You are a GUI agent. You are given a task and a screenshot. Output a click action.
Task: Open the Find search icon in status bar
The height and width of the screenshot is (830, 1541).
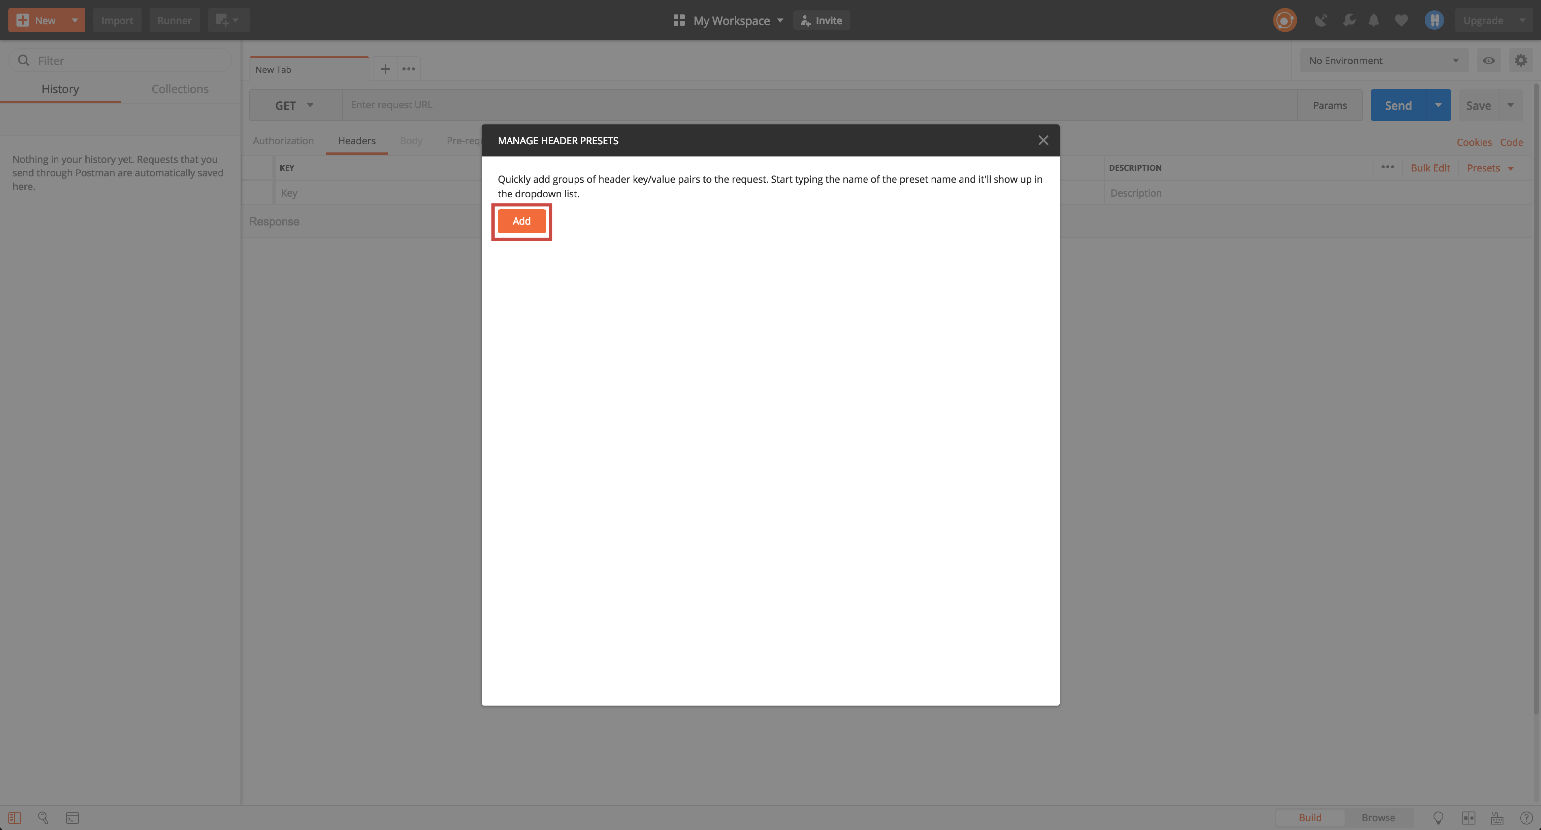tap(43, 818)
